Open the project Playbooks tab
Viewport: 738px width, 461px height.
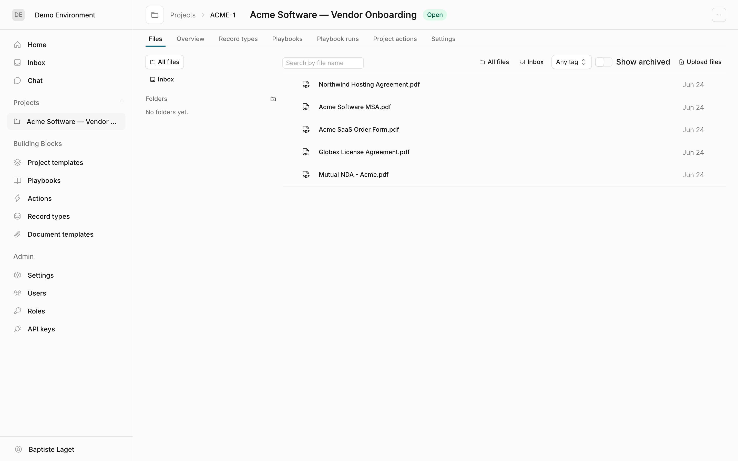click(x=287, y=39)
